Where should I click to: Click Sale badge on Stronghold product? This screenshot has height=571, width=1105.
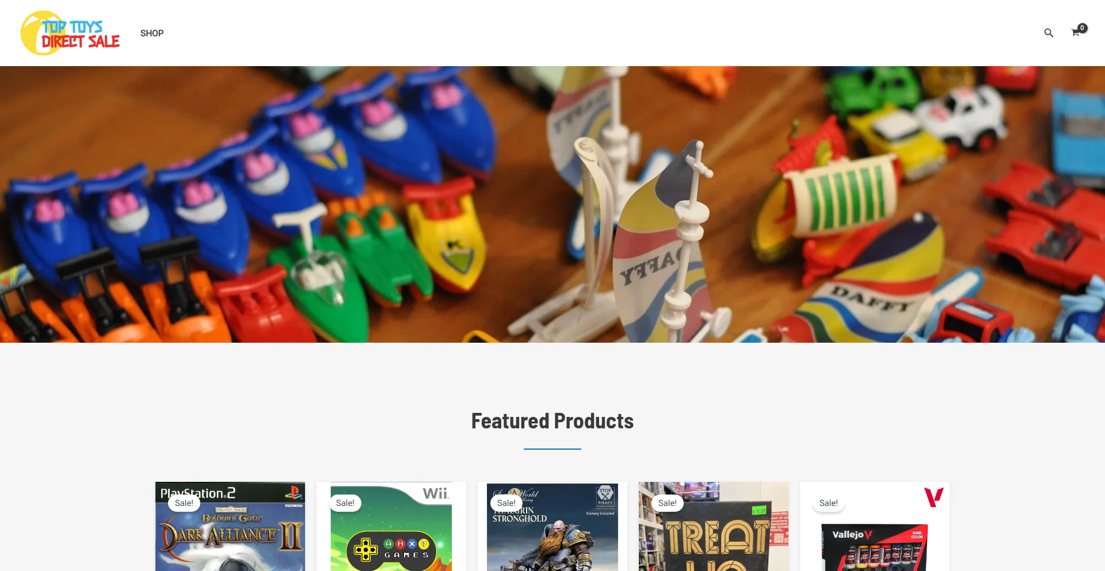(x=506, y=503)
